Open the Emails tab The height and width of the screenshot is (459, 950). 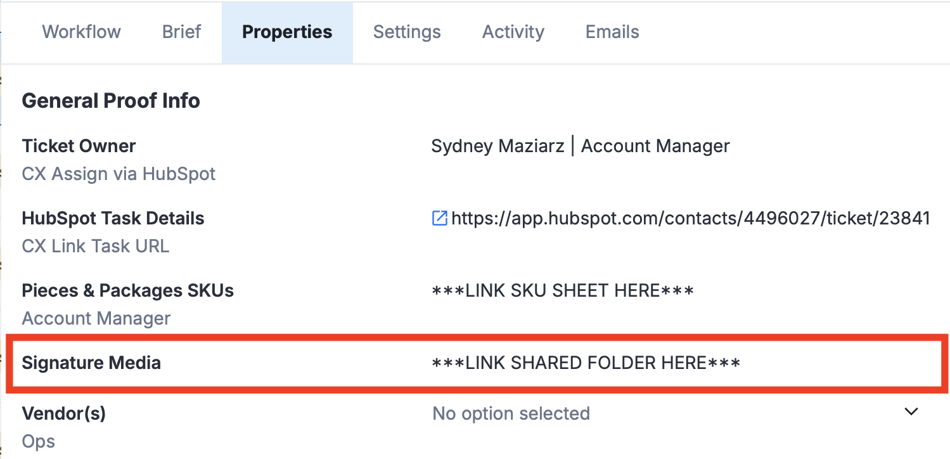[x=612, y=32]
